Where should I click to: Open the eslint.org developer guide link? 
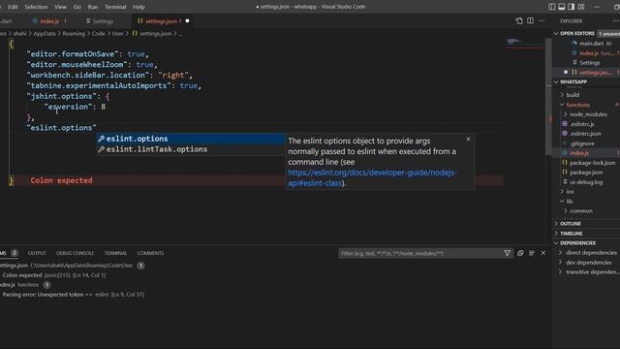tap(372, 177)
